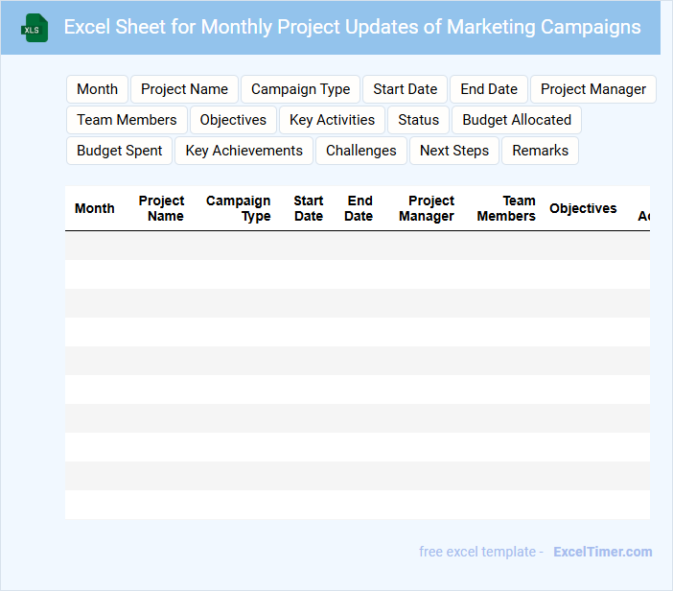Image resolution: width=673 pixels, height=591 pixels.
Task: Choose the Budget Allocated tag
Action: pyautogui.click(x=517, y=120)
